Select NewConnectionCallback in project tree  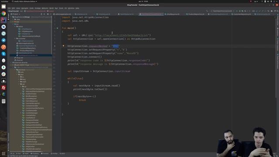pos(31,36)
